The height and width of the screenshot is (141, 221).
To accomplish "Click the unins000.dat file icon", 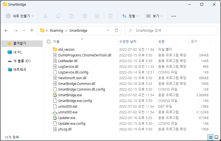I will [55, 106].
